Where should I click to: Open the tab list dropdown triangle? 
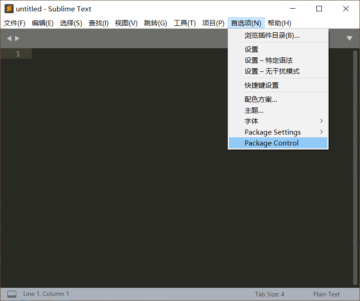click(x=350, y=38)
